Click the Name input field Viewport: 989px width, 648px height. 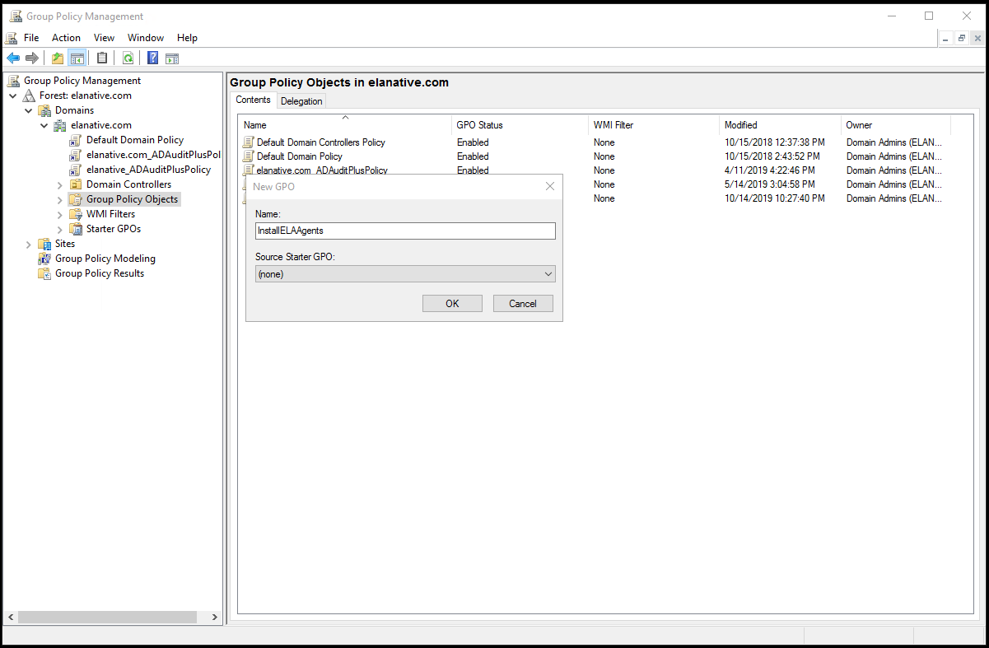[x=404, y=231]
